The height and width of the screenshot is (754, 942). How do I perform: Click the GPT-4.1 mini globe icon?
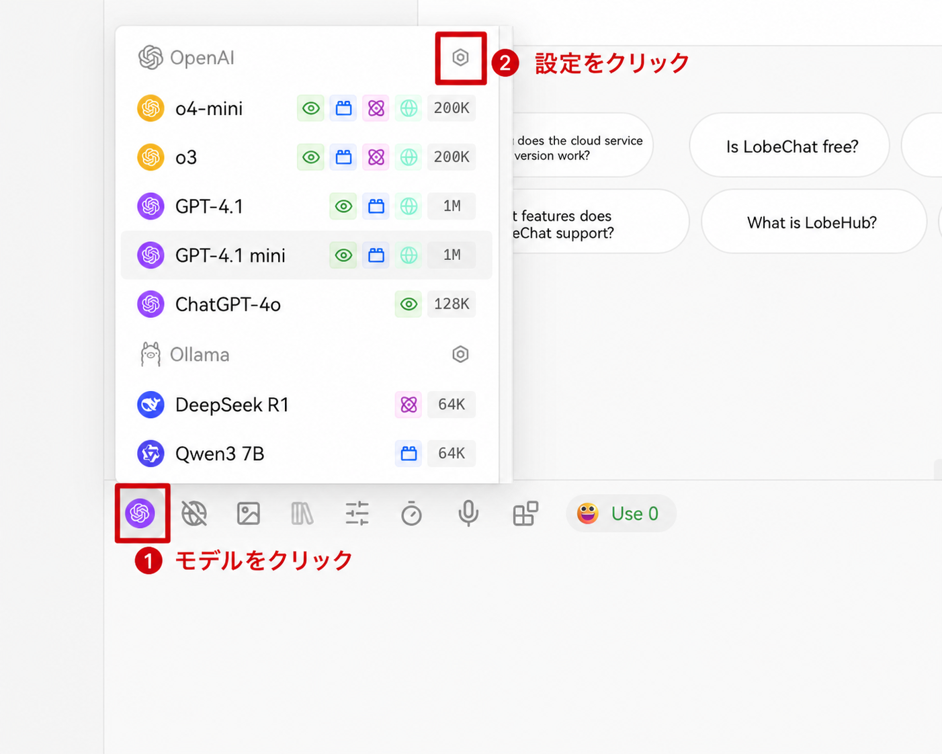click(x=409, y=255)
